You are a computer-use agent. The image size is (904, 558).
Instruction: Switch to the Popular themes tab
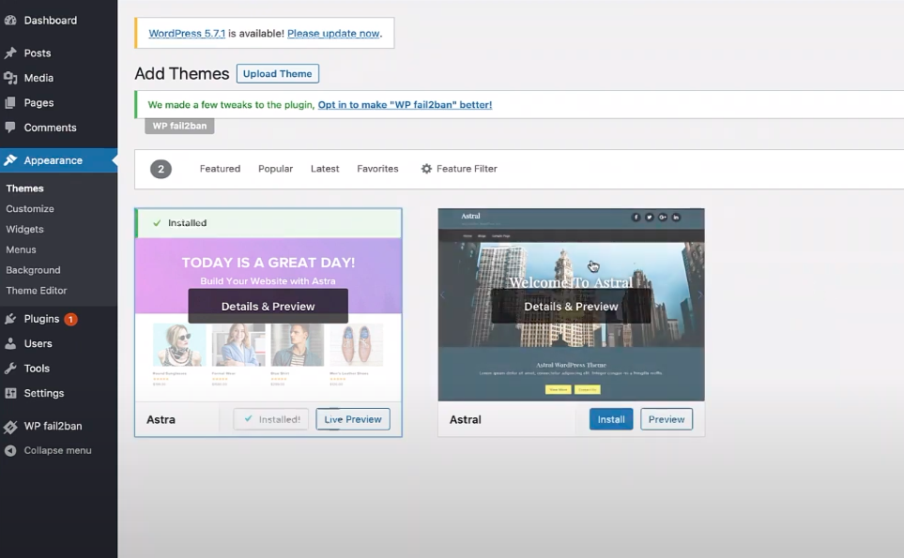point(275,169)
